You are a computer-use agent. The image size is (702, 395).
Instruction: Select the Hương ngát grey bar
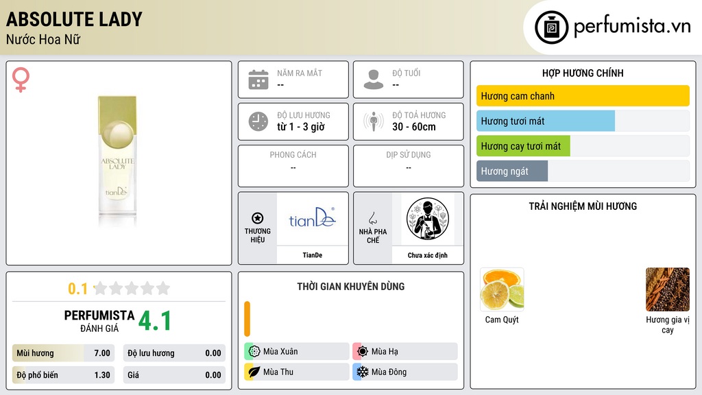click(511, 171)
